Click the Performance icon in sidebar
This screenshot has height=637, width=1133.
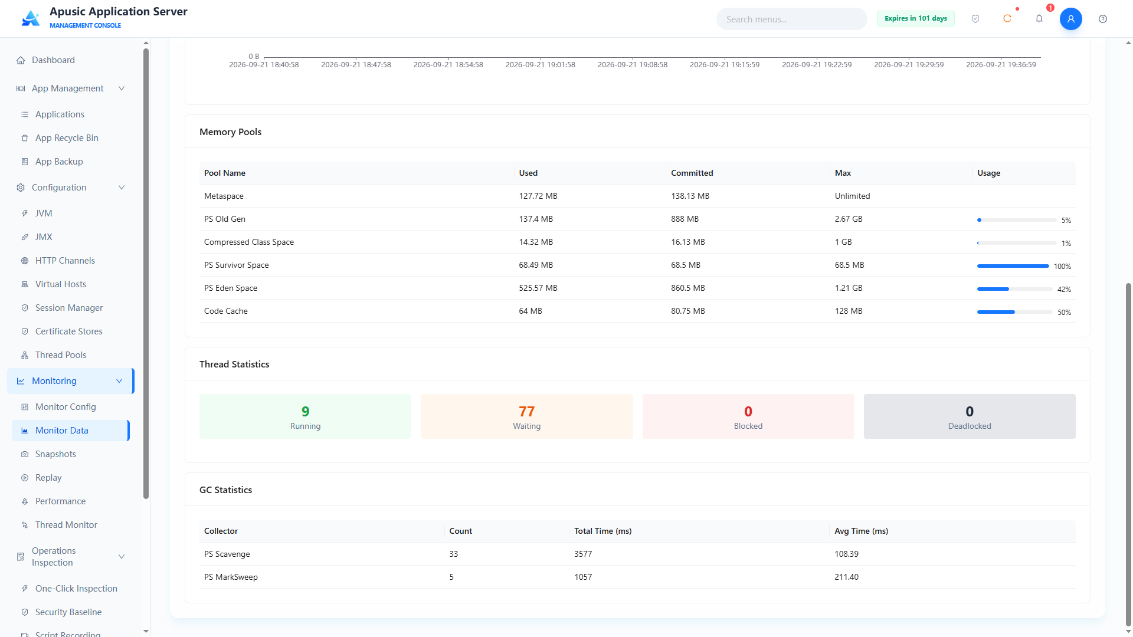25,501
